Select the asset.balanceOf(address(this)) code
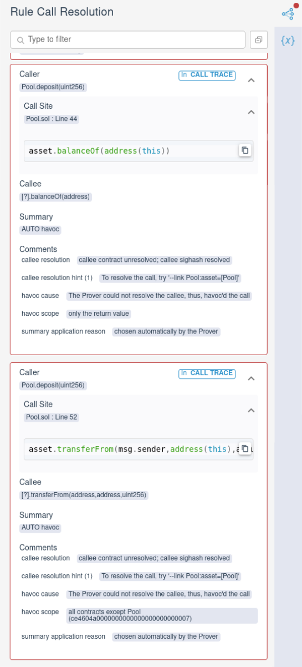The width and height of the screenshot is (302, 667). point(99,150)
